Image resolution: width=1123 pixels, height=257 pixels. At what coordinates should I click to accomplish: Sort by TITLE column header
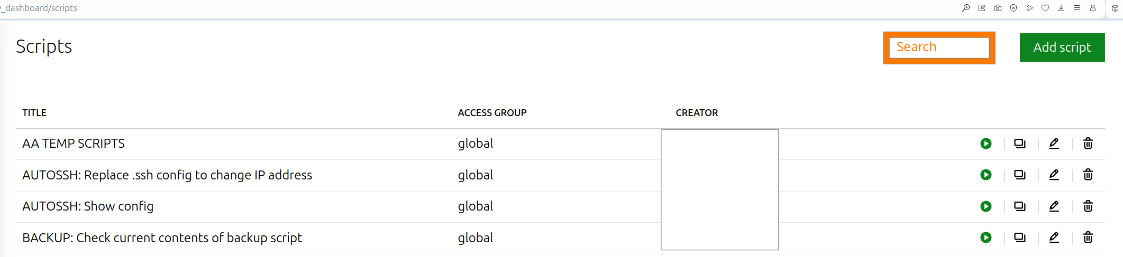[x=34, y=113]
